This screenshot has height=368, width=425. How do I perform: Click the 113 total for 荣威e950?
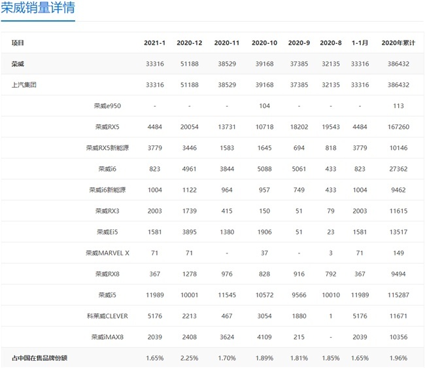click(x=398, y=106)
